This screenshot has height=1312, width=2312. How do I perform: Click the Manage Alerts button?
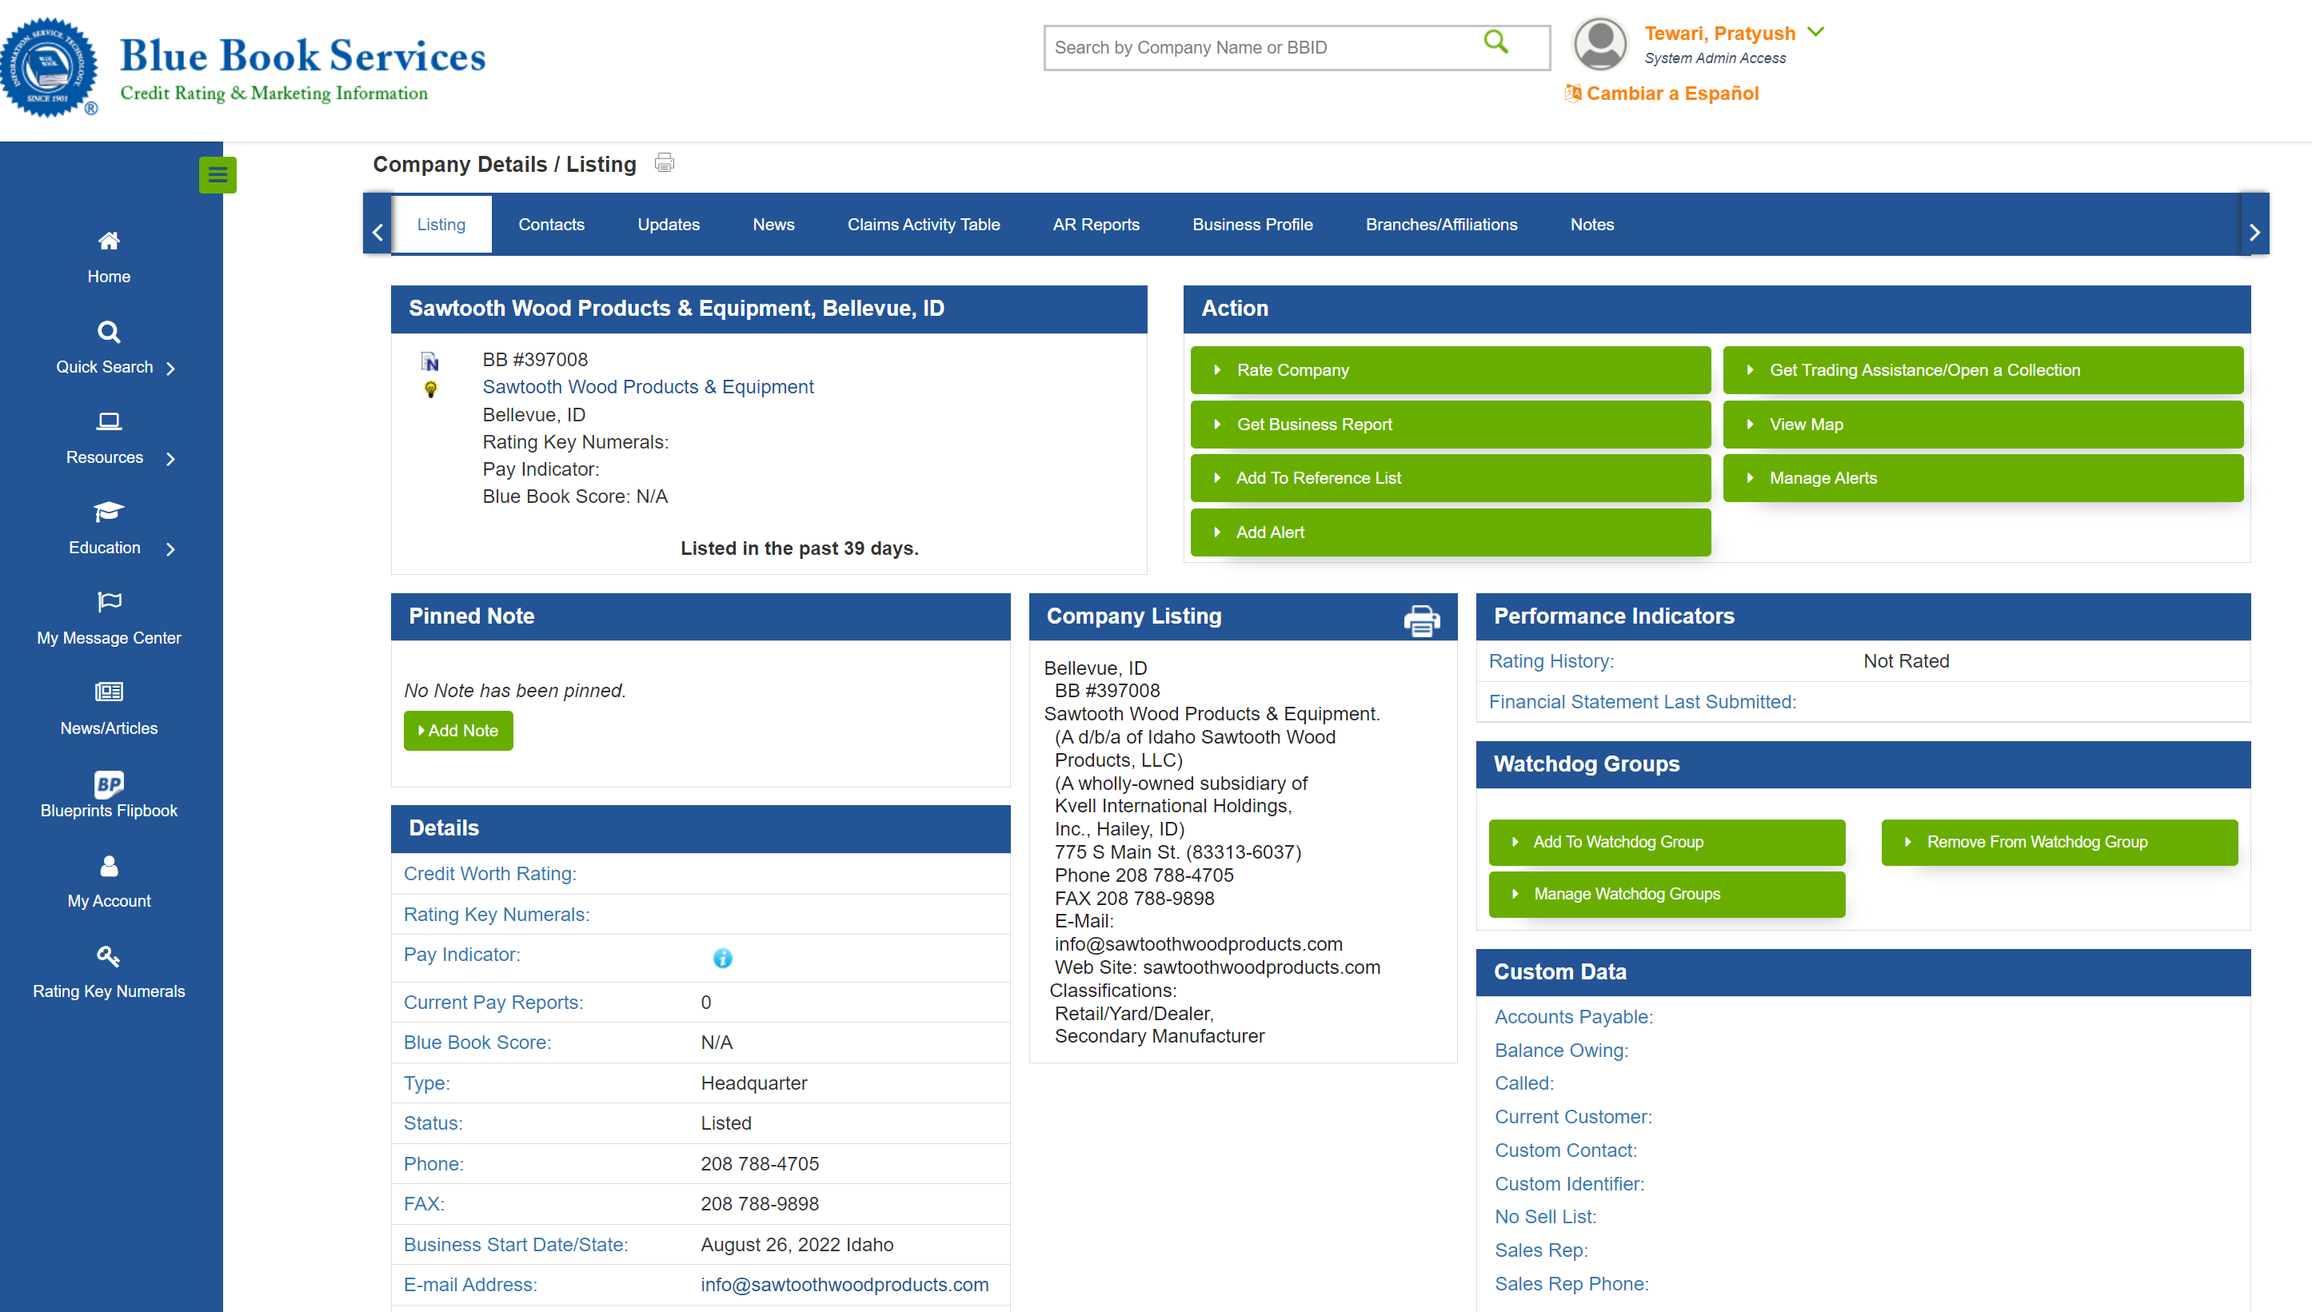tap(1983, 478)
